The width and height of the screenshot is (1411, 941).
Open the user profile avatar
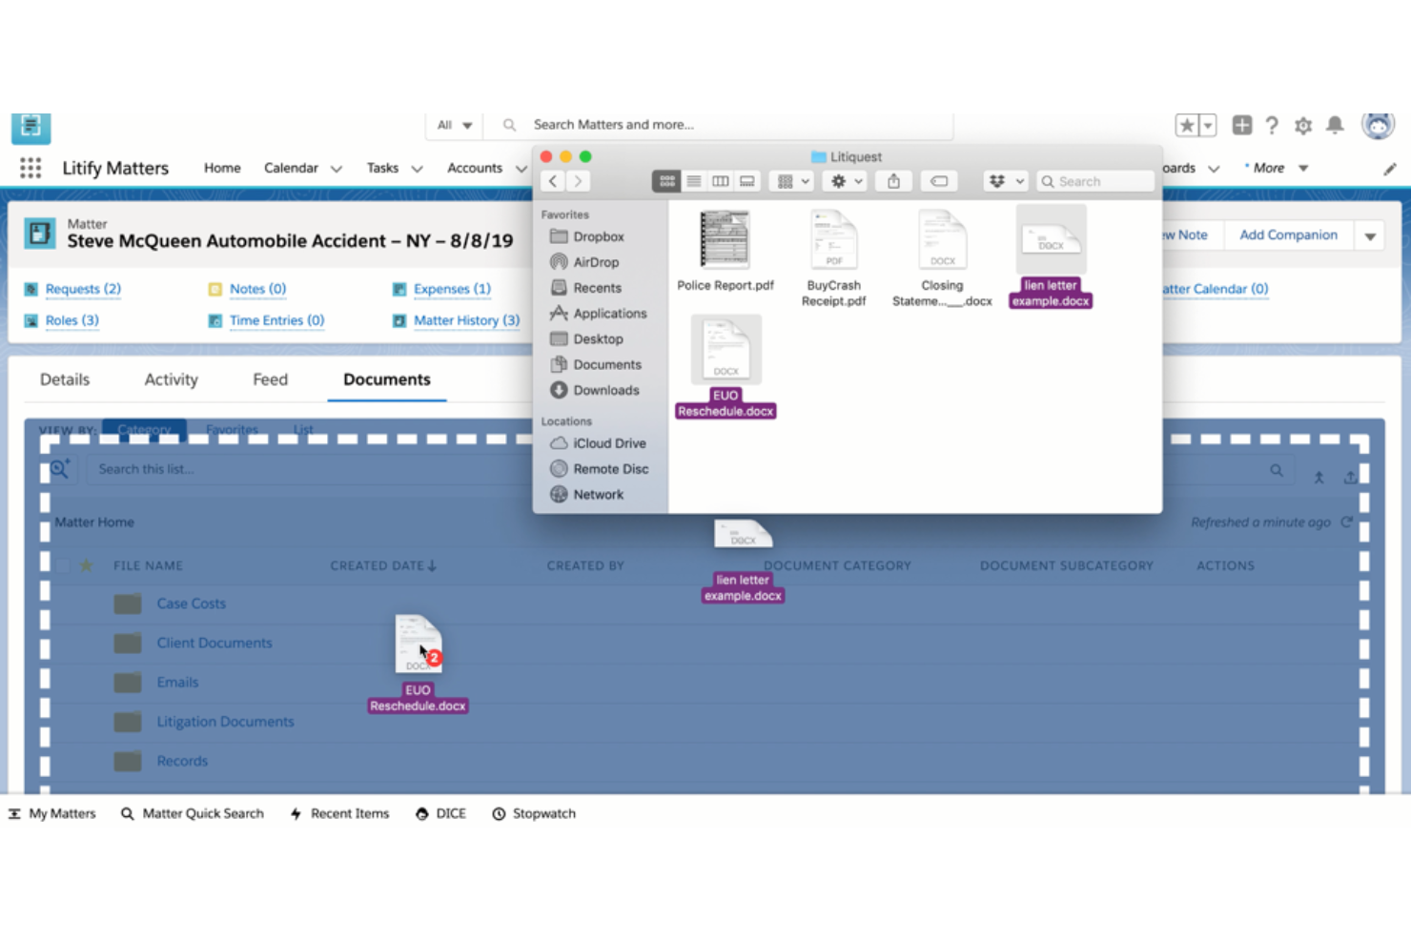(x=1378, y=124)
